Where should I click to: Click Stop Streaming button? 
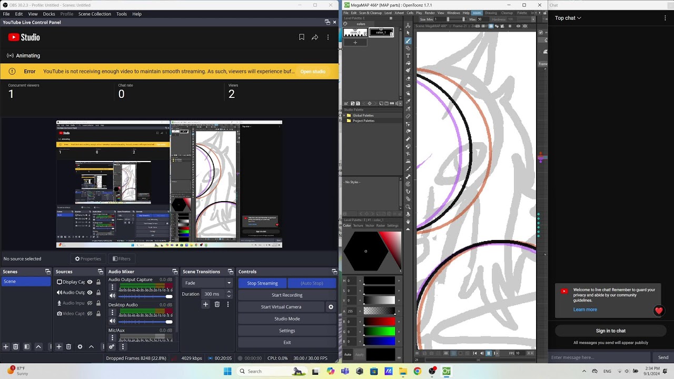(x=262, y=283)
